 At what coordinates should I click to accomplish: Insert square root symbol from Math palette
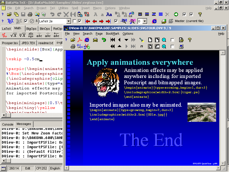[13, 35]
